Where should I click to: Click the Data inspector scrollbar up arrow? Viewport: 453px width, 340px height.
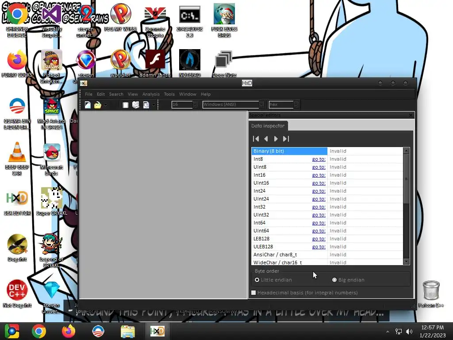[x=406, y=151]
